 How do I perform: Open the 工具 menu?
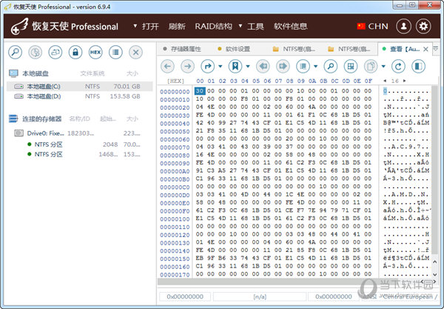point(255,27)
